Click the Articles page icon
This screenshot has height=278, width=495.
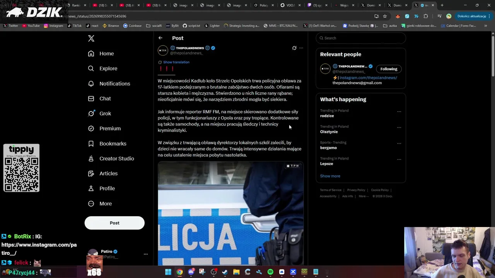pyautogui.click(x=91, y=173)
